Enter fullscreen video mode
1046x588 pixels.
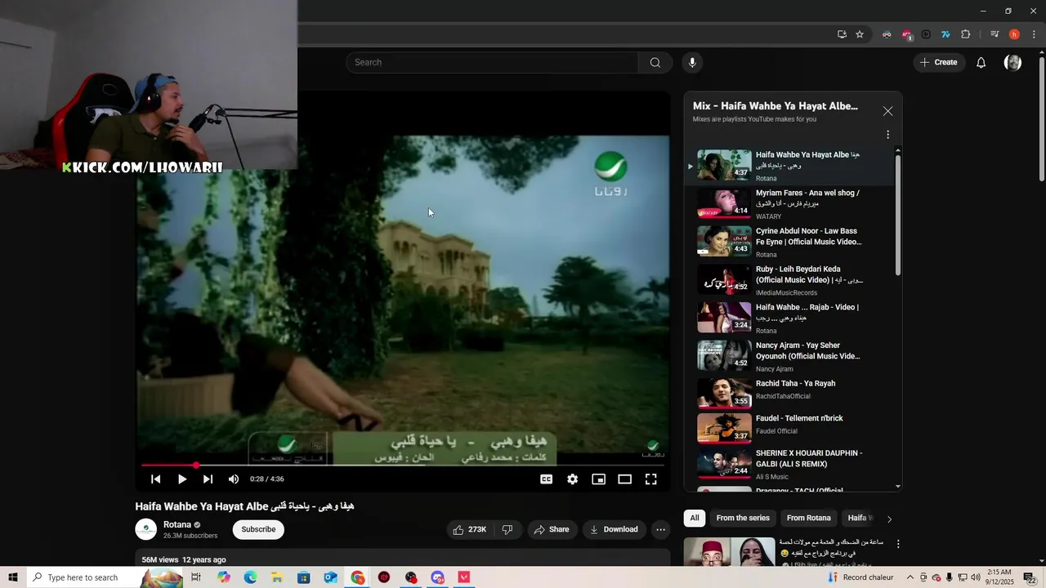(x=651, y=479)
